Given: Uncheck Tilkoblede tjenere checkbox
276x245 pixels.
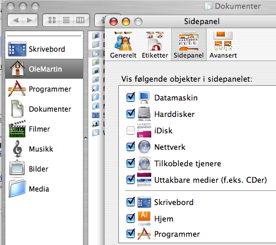Looking at the screenshot, I should (131, 163).
